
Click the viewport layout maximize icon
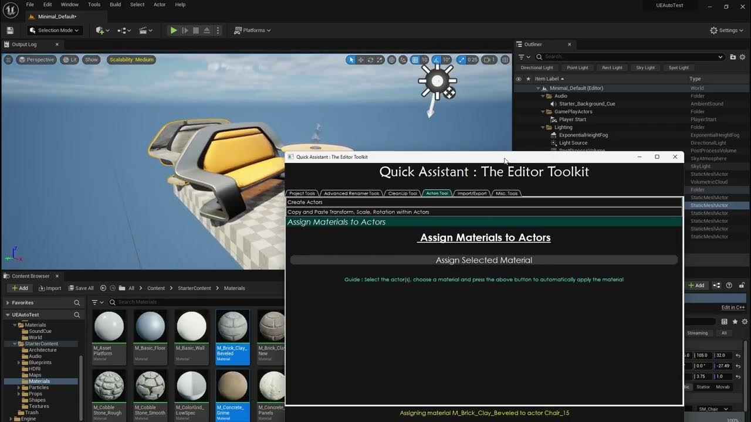(505, 60)
